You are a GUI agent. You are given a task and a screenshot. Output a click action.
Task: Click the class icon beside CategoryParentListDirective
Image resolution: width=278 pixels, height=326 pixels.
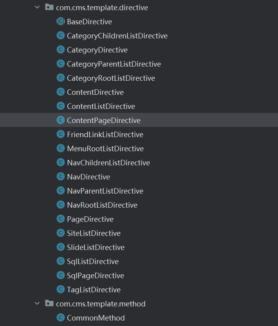61,63
